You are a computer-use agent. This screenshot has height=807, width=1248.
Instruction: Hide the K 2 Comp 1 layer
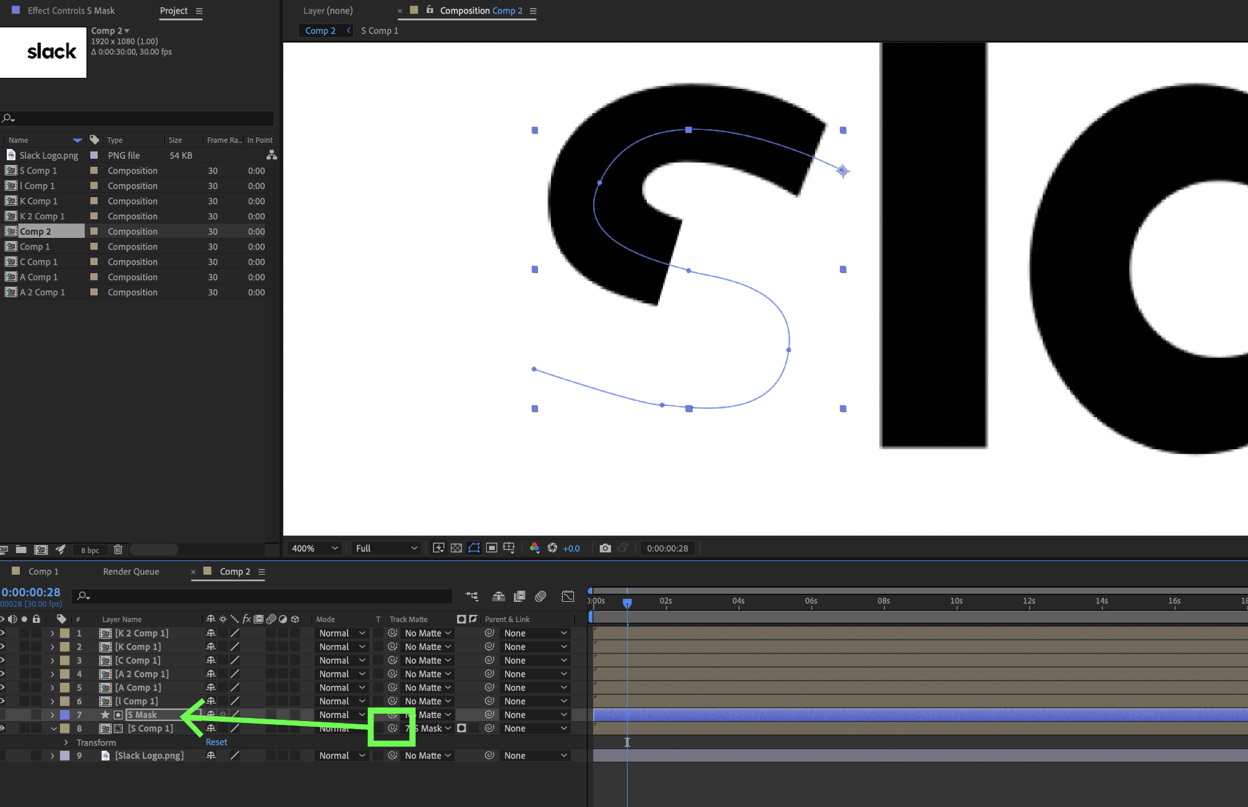(2, 633)
